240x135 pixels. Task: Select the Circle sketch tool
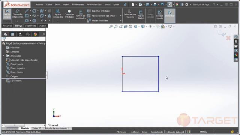(x=34, y=11)
